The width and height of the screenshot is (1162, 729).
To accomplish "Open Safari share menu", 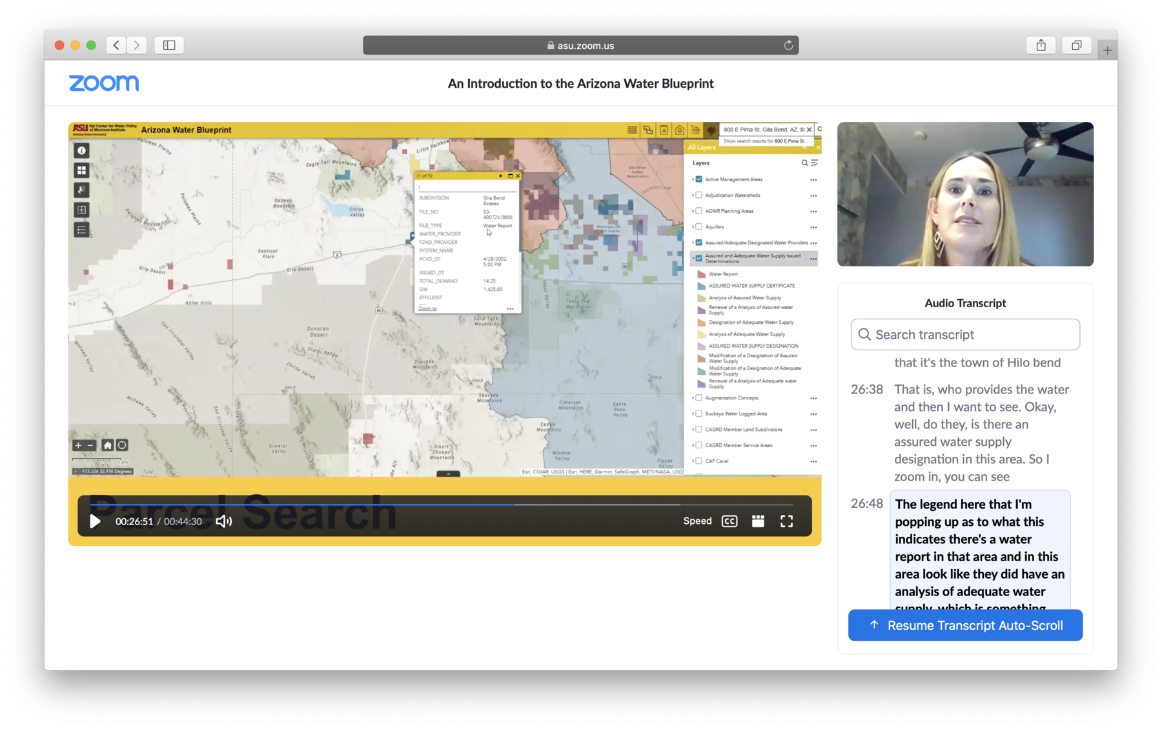I will (x=1041, y=45).
